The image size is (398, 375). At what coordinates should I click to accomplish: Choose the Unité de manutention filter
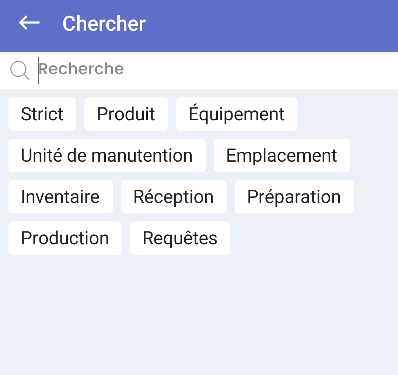coord(107,155)
